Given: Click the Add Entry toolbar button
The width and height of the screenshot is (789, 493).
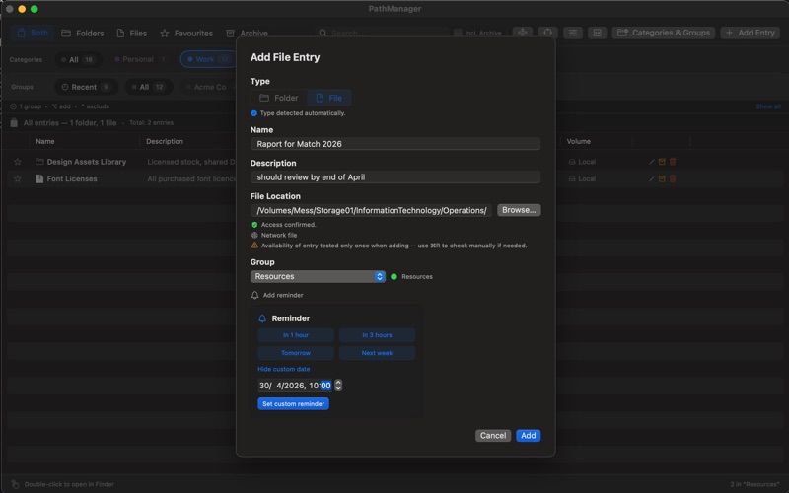Looking at the screenshot, I should [751, 33].
